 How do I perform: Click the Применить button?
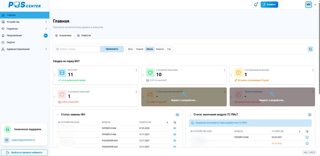tap(112, 49)
